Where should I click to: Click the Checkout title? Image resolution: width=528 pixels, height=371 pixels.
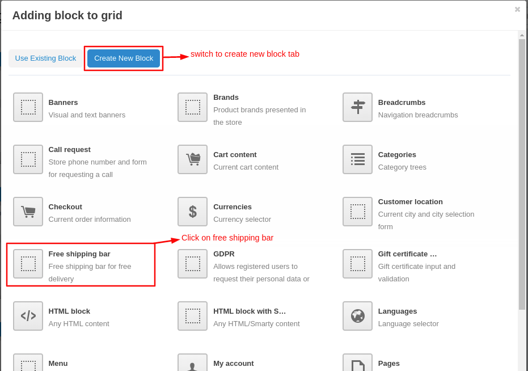point(65,207)
